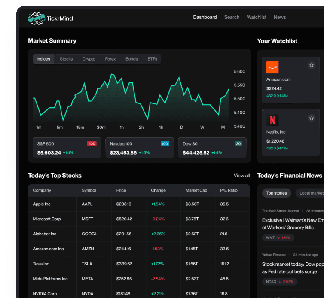Sort table by Price column header
Viewport: 324px width, 298px height.
pyautogui.click(x=121, y=190)
